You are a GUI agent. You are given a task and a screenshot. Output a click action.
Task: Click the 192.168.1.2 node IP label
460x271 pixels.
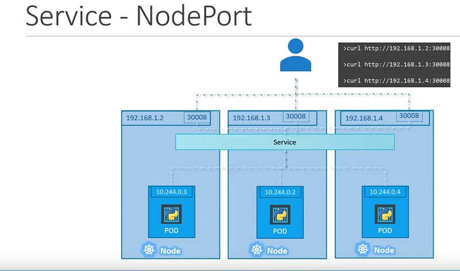coord(145,118)
